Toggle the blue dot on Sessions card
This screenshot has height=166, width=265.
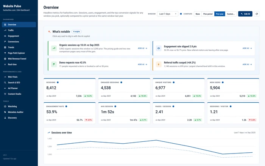[58, 82]
